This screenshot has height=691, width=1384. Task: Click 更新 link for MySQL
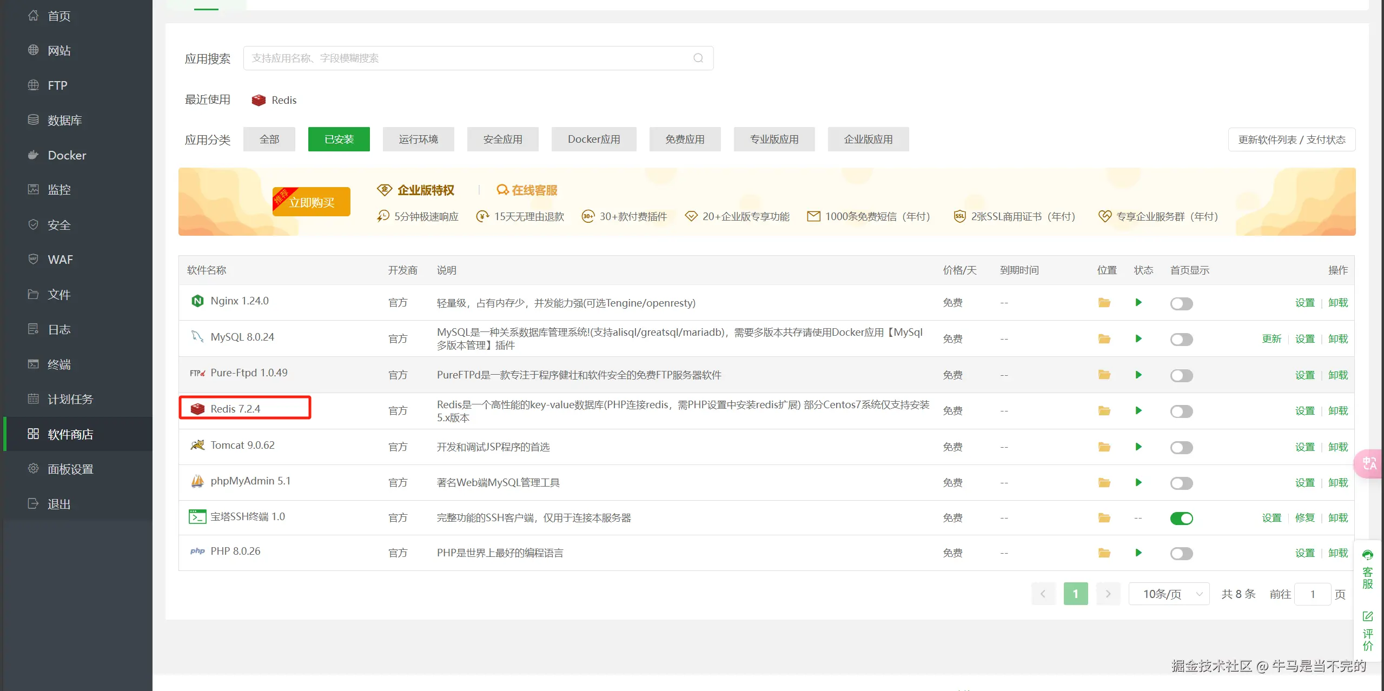coord(1272,339)
